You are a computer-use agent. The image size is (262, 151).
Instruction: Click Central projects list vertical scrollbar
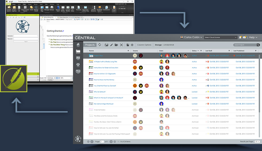pyautogui.click(x=259, y=83)
